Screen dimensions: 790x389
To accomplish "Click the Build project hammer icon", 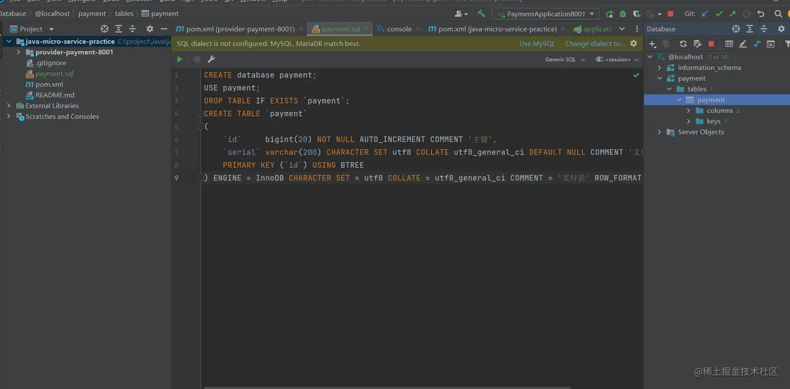I will 481,14.
